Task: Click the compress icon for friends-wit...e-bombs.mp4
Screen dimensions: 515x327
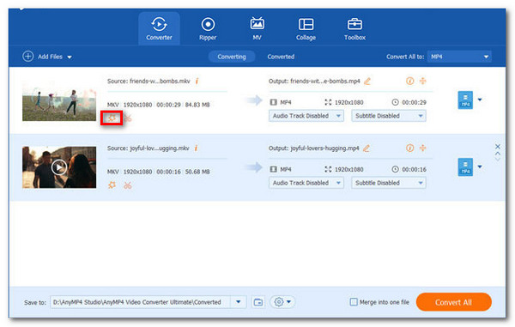Action: [x=422, y=81]
